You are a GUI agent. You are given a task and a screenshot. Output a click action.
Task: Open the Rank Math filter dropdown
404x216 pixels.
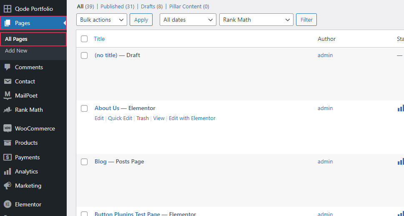coord(256,20)
